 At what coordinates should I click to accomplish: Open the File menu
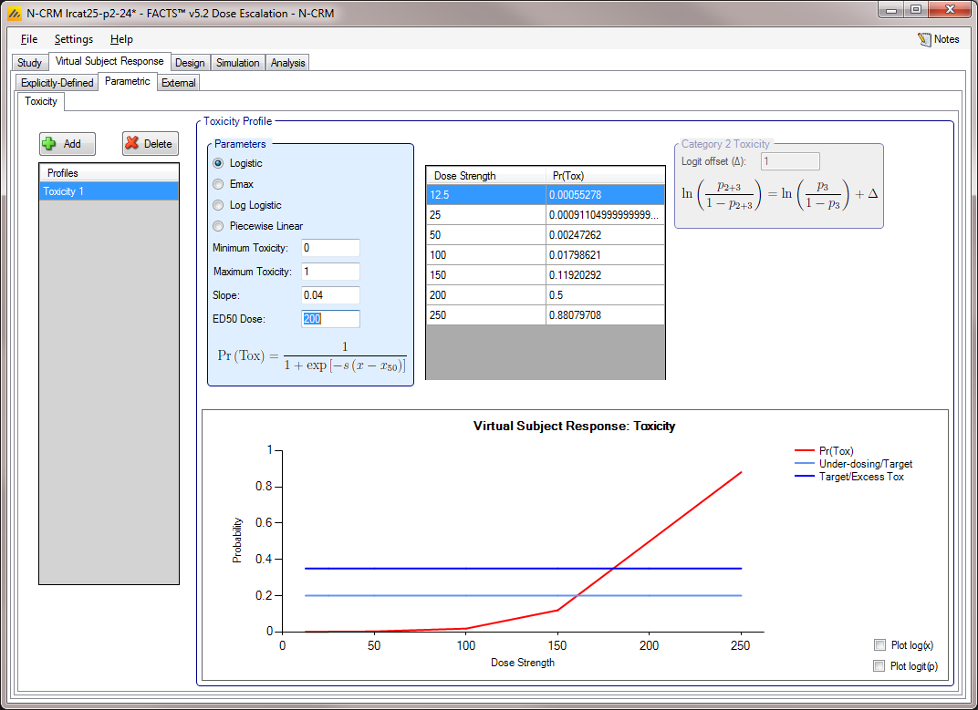29,39
